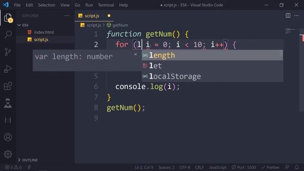Open editor More Actions ellipsis
The height and width of the screenshot is (171, 304).
296,16
